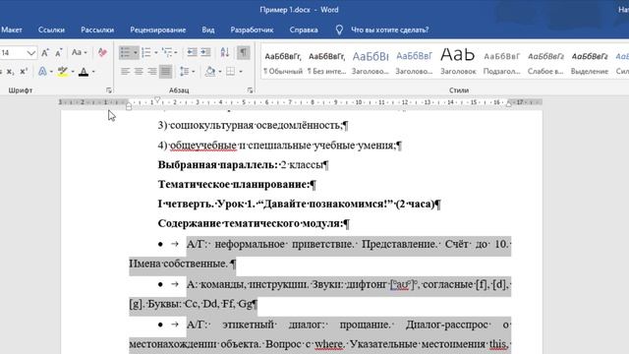
Task: Apply the first Заголовок heading style with large blue preview
Action: coord(371,62)
